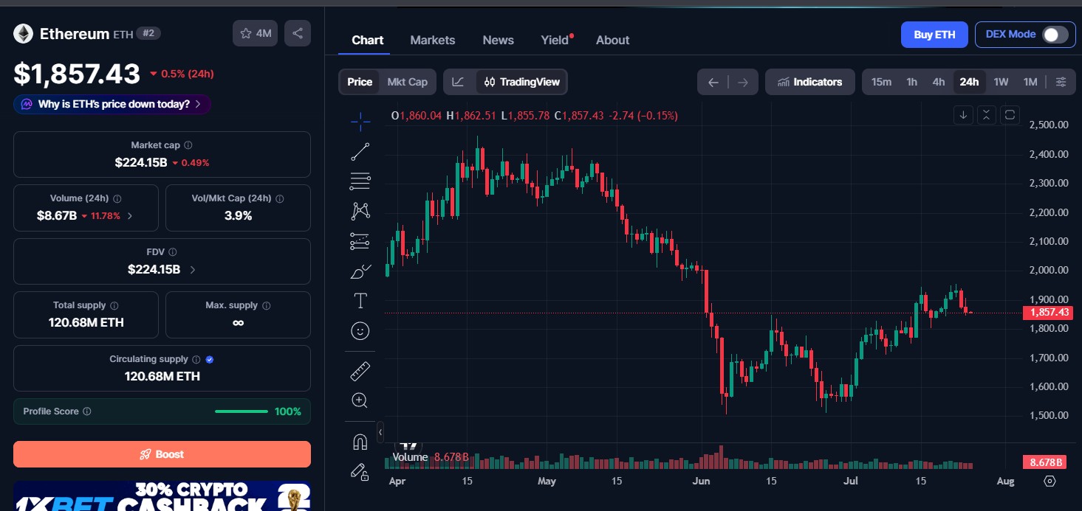The height and width of the screenshot is (511, 1082).
Task: Set the interval to 4h
Action: 938,82
